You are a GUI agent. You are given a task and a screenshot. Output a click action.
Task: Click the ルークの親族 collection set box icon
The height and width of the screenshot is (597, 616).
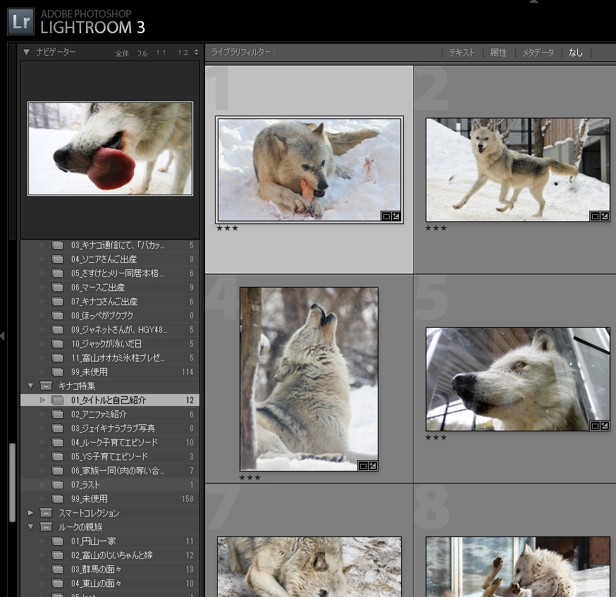[46, 527]
